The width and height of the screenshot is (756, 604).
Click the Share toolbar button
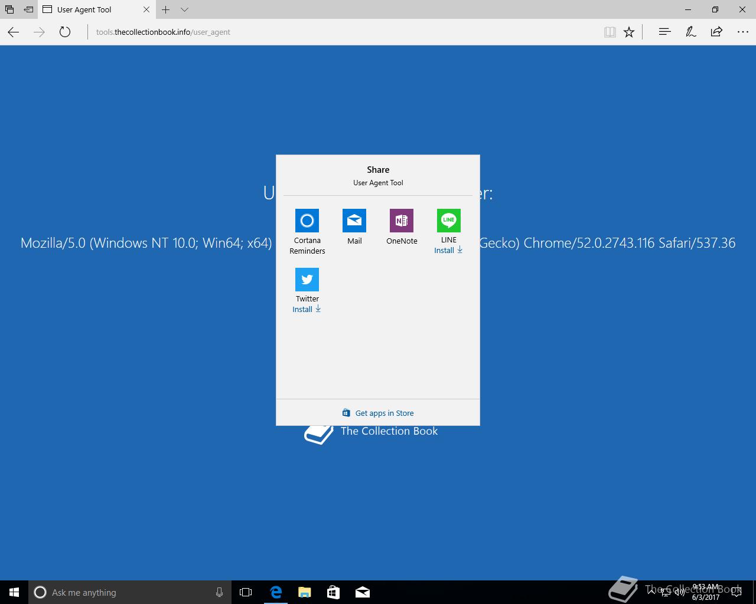pyautogui.click(x=716, y=32)
